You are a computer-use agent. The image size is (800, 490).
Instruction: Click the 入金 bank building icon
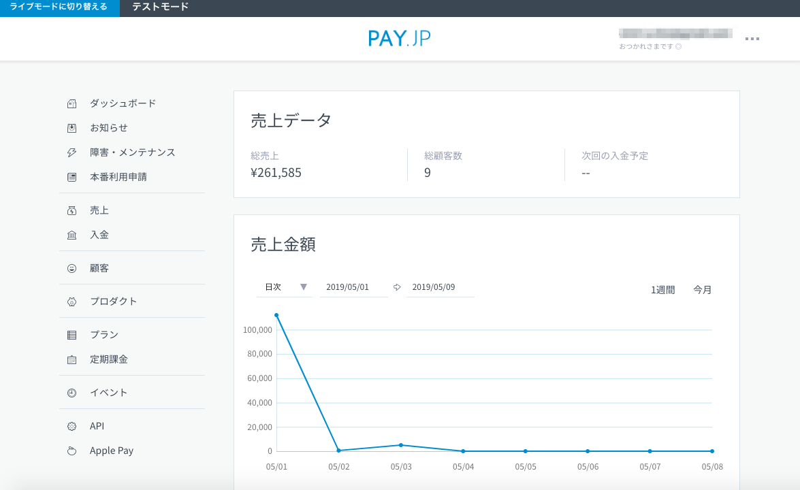pyautogui.click(x=72, y=235)
